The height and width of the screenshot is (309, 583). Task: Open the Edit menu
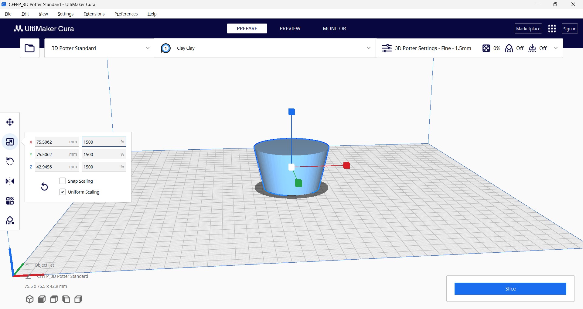25,14
